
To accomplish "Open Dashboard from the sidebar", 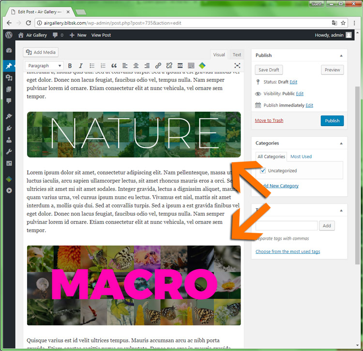I will point(9,50).
